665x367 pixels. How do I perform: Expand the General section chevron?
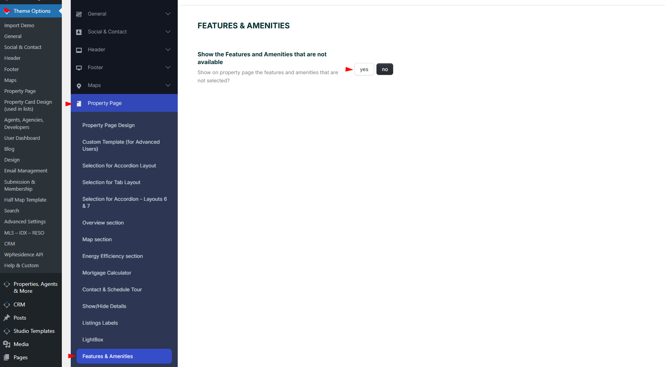[x=168, y=14]
